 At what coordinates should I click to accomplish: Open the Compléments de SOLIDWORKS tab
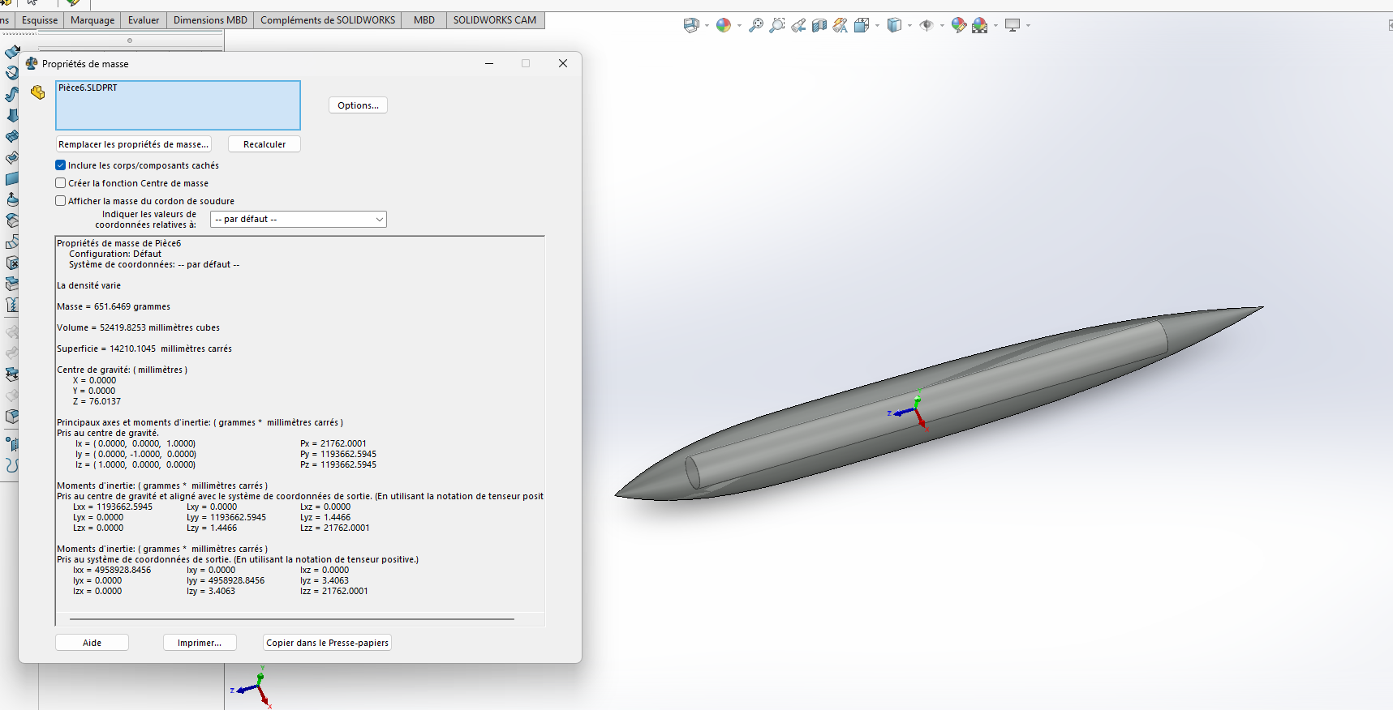pyautogui.click(x=328, y=20)
